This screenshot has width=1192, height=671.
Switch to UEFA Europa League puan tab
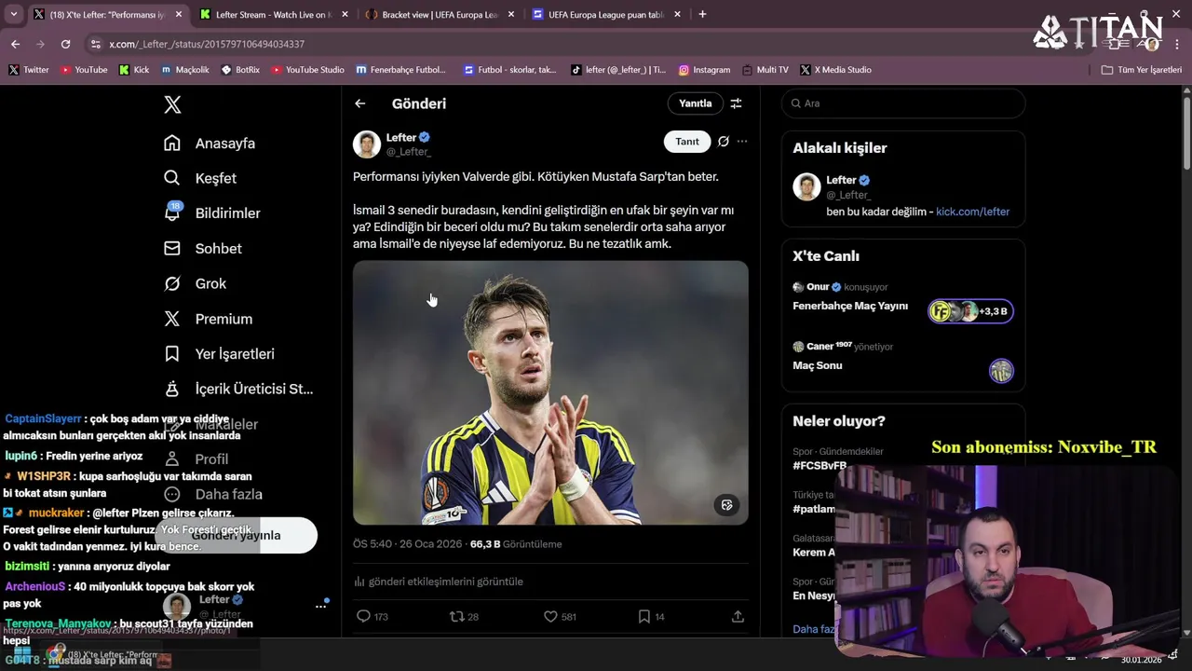click(605, 15)
